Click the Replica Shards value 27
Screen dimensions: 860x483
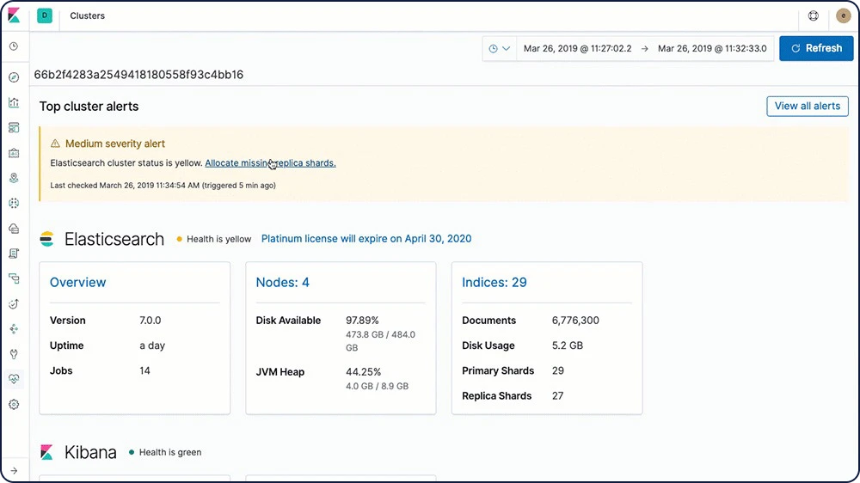[558, 396]
